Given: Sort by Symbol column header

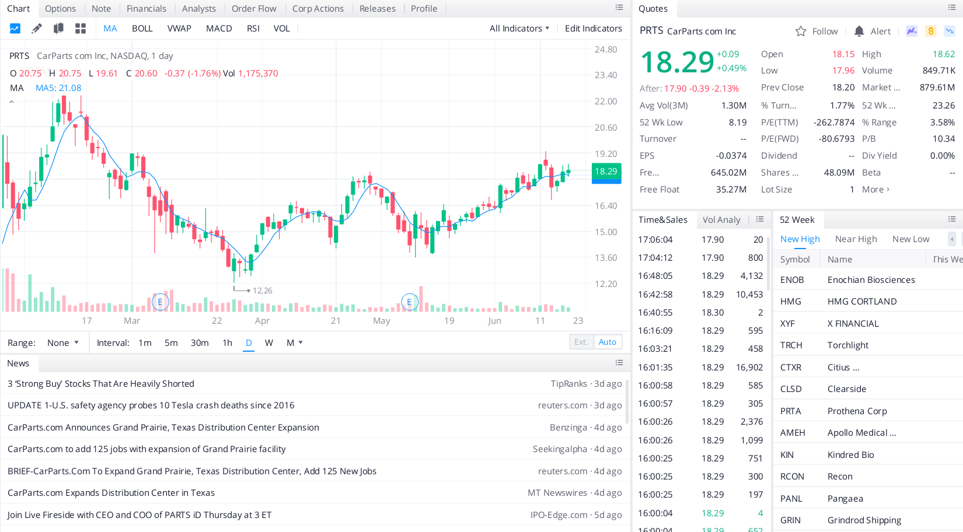Looking at the screenshot, I should (x=795, y=260).
